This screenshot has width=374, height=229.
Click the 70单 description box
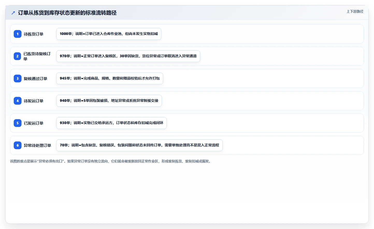pos(139,145)
